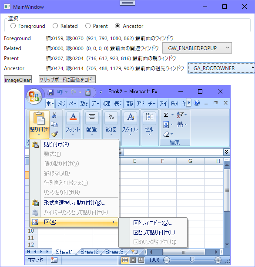Click the Undo arrow icon
This screenshot has height=267, width=255.
pos(60,92)
